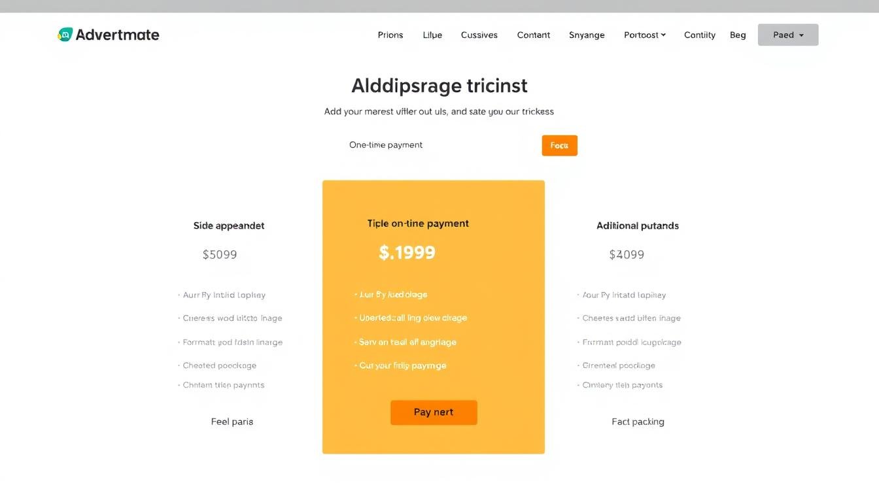The width and height of the screenshot is (879, 502).
Task: Select the Contant nav link
Action: point(534,35)
